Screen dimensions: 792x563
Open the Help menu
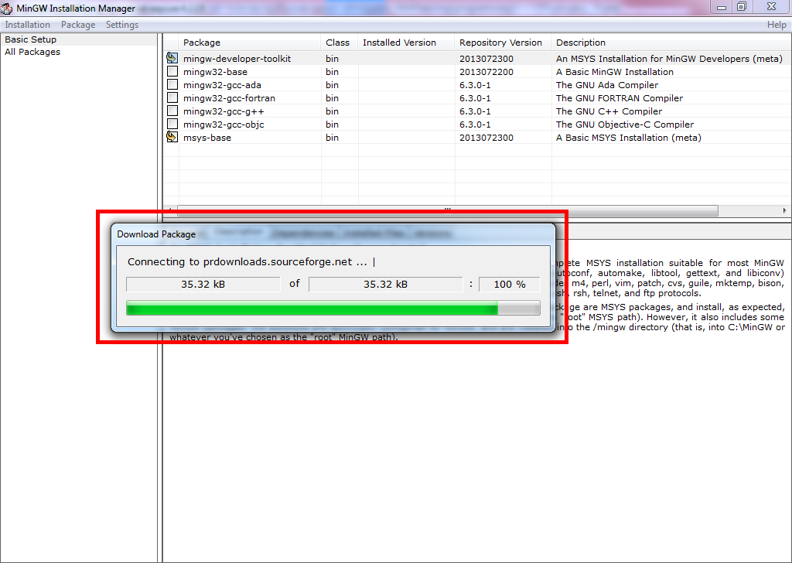point(777,25)
